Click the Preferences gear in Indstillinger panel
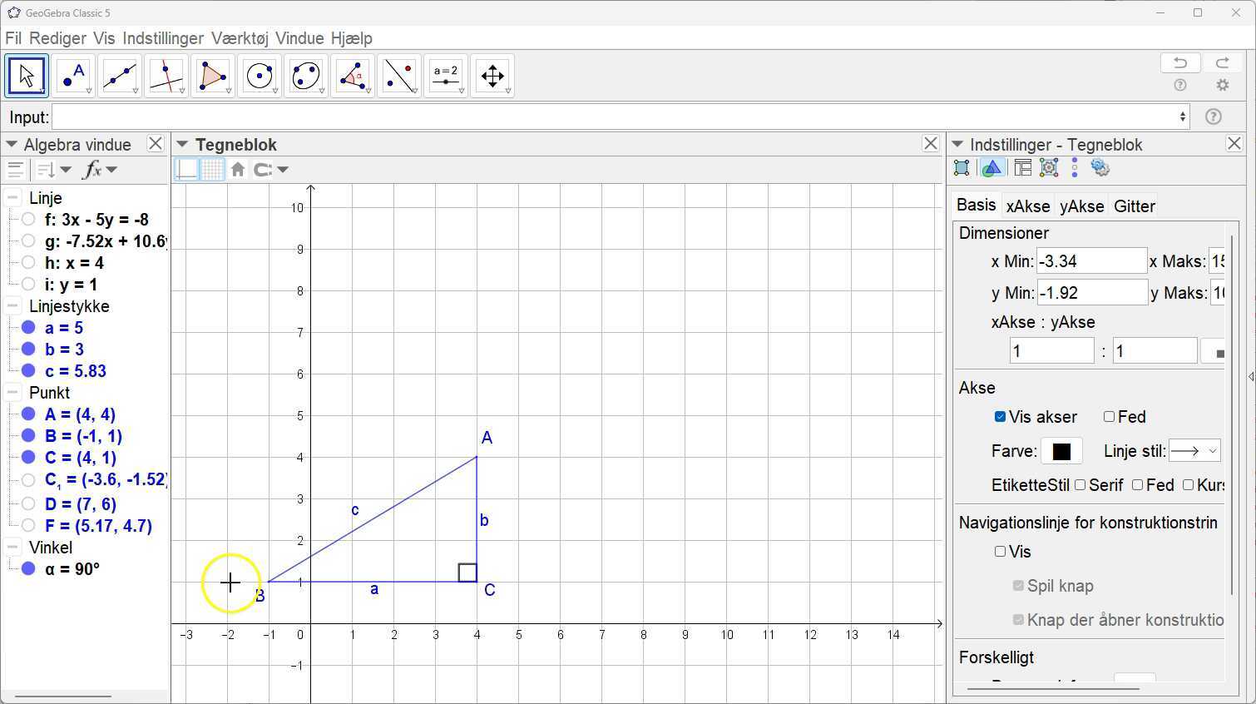This screenshot has height=704, width=1256. [1100, 167]
